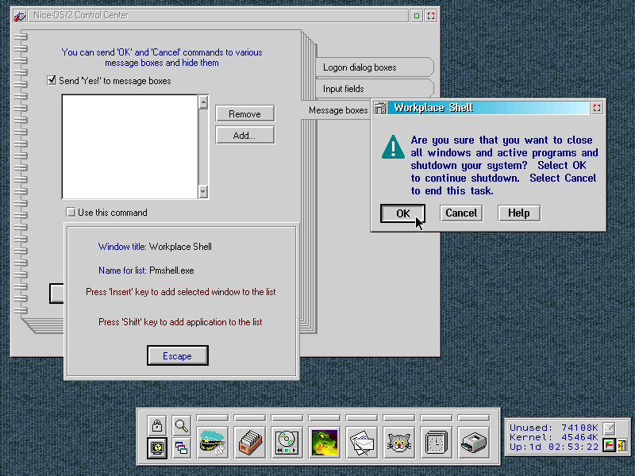Viewport: 635px width, 476px height.
Task: Click inside the empty message box list
Action: 129,147
